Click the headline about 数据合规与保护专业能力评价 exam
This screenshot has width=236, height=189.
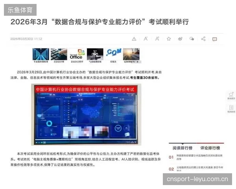pyautogui.click(x=100, y=22)
